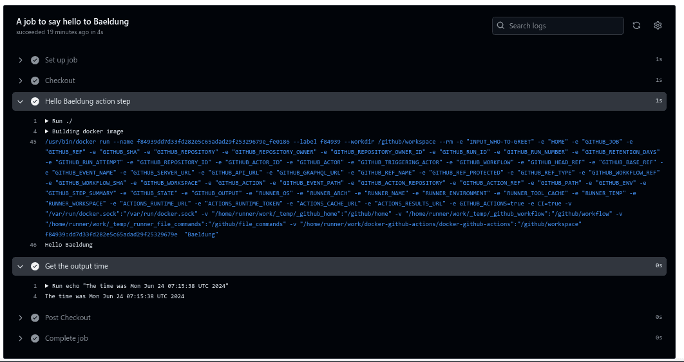Image resolution: width=684 pixels, height=362 pixels.
Task: Open the Post Checkout step label
Action: [x=68, y=318]
